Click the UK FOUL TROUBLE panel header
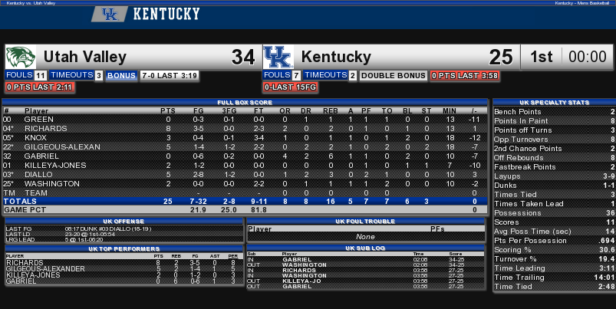Screen dimensions: 616x309 [365, 222]
